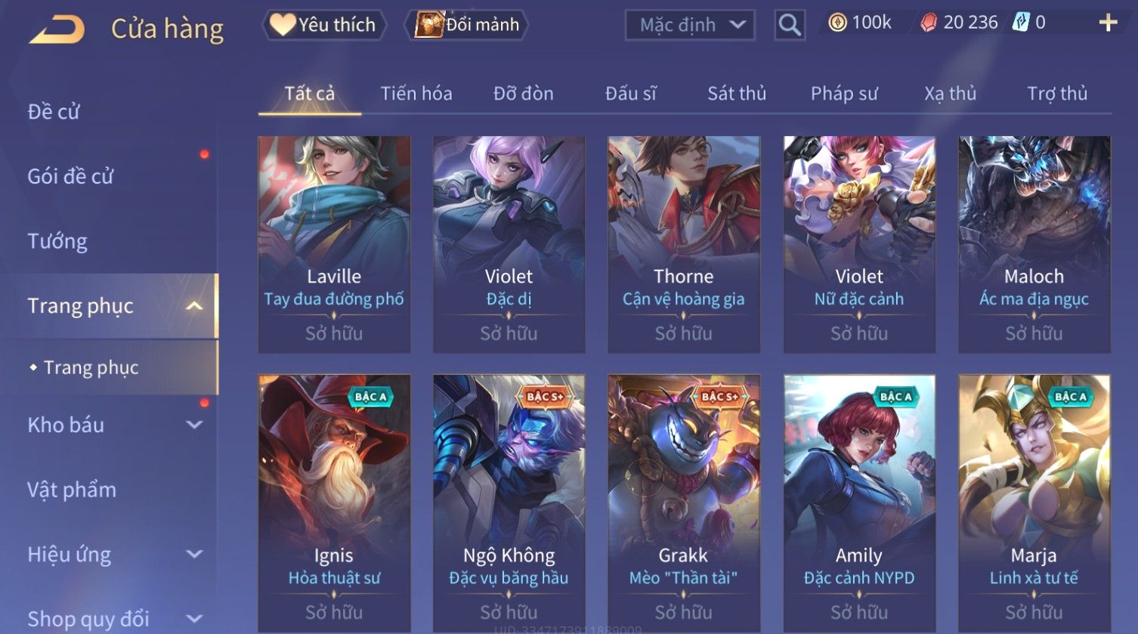Tap the gold coin icon showing 100k

click(837, 23)
